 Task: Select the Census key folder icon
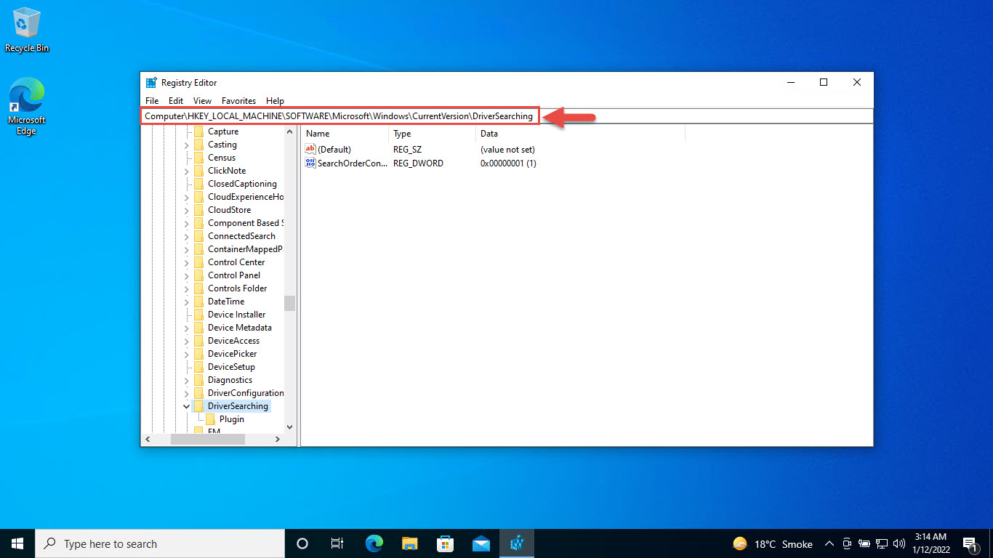[x=198, y=158]
